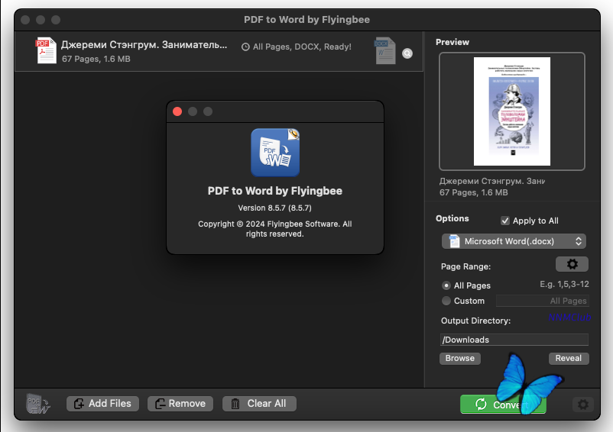Click the 'E.g. 1,5,3-12' hint text
The height and width of the screenshot is (432, 613).
(x=564, y=284)
